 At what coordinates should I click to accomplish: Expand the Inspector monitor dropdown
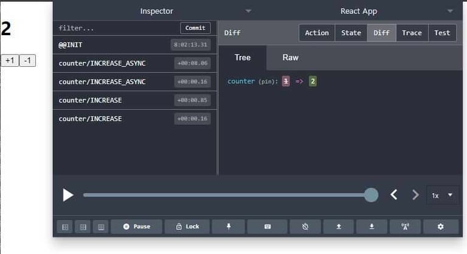247,11
